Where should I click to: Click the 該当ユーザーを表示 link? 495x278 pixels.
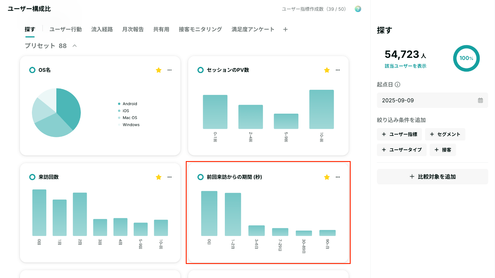click(x=406, y=66)
